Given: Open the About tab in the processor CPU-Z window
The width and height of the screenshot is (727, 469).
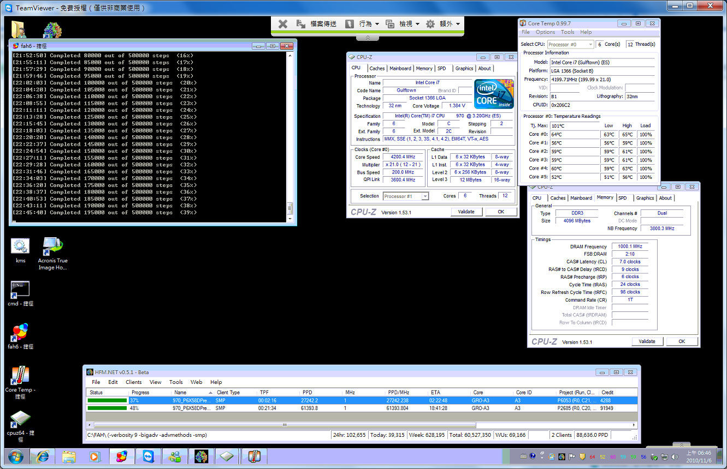Looking at the screenshot, I should [x=484, y=68].
